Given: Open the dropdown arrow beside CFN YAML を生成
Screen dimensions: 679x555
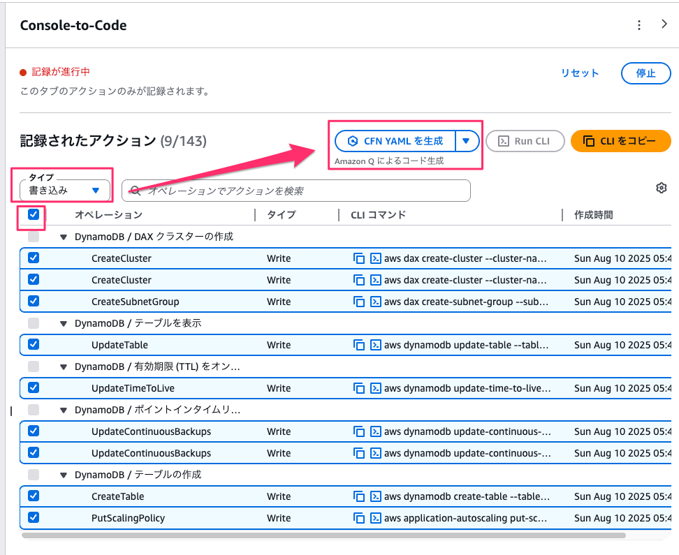Looking at the screenshot, I should click(x=467, y=141).
